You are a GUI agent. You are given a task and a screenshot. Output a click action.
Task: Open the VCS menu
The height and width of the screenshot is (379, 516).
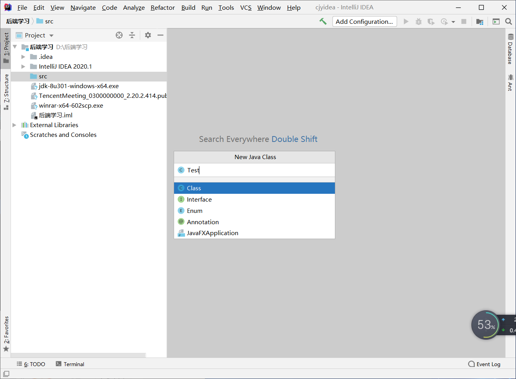tap(246, 7)
